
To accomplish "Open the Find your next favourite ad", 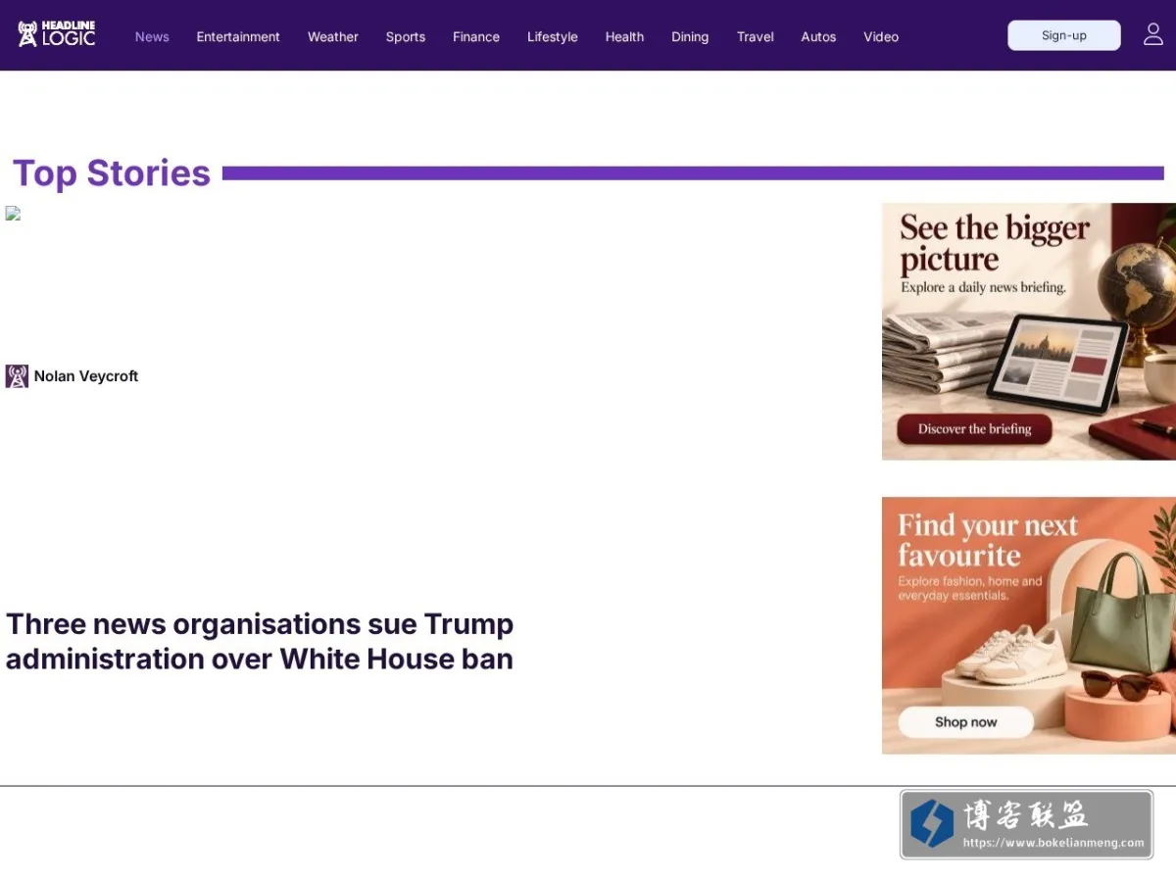I will 1029,625.
